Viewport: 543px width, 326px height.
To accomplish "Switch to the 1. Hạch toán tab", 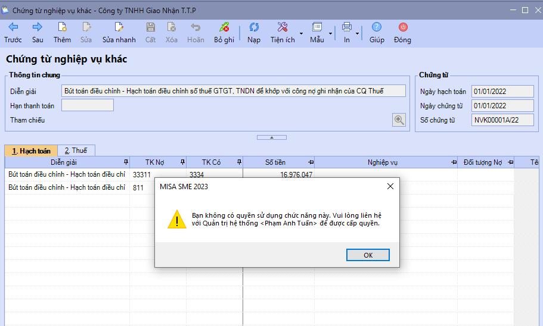I will click(31, 151).
